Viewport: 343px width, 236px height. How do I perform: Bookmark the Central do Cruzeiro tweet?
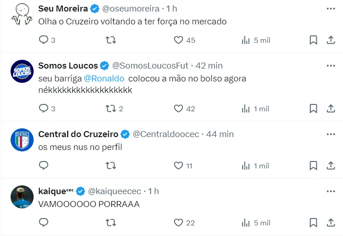click(x=313, y=166)
